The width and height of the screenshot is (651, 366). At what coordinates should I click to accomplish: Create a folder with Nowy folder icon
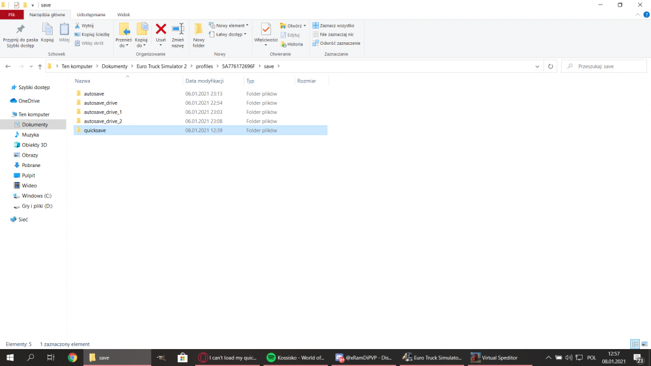[x=199, y=30]
